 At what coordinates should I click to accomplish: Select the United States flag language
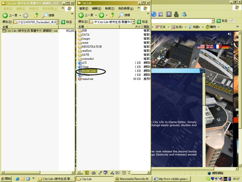201,46
